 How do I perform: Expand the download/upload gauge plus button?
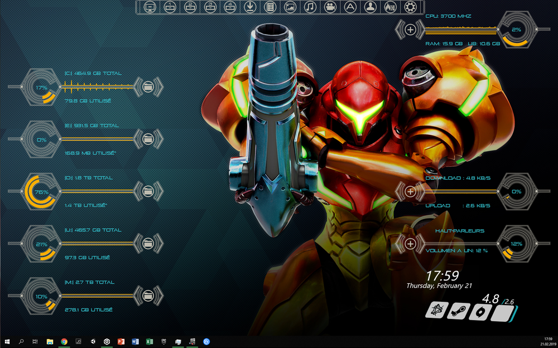point(411,191)
